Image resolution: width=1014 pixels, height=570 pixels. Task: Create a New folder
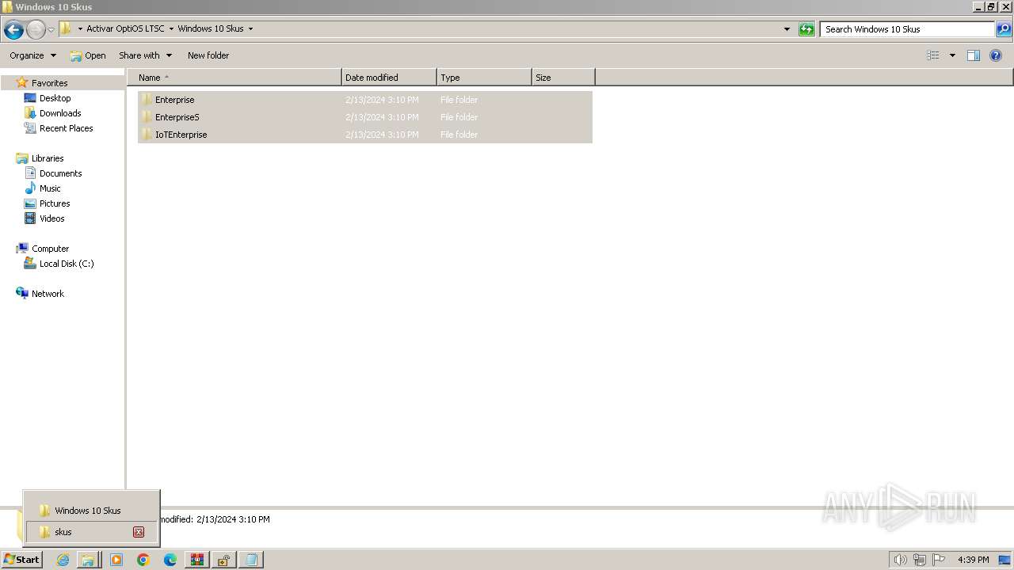(208, 55)
